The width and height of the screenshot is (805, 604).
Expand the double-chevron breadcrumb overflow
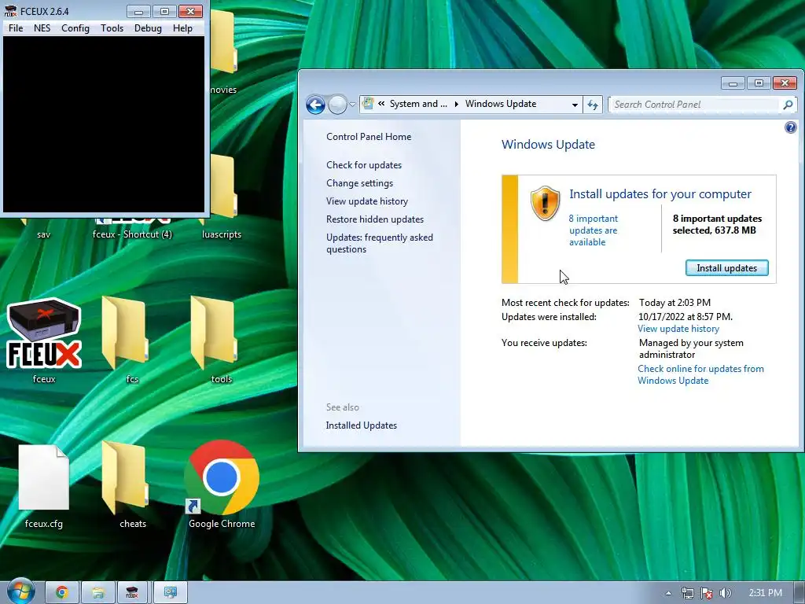381,104
